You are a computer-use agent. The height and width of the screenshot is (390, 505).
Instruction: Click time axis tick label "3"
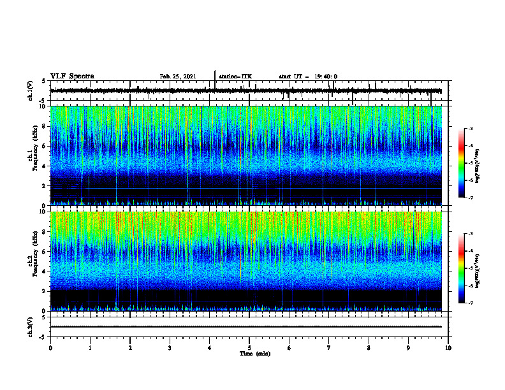170,348
